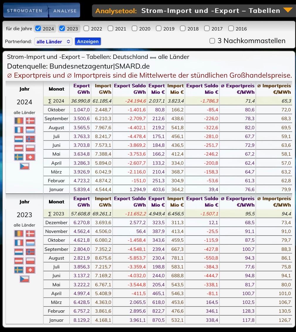Pick the Poland flag in the 2024 section

coord(30,148)
